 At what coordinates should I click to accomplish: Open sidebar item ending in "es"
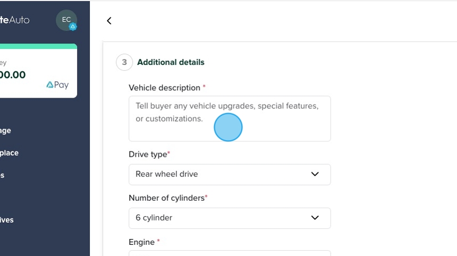[x=2, y=175]
